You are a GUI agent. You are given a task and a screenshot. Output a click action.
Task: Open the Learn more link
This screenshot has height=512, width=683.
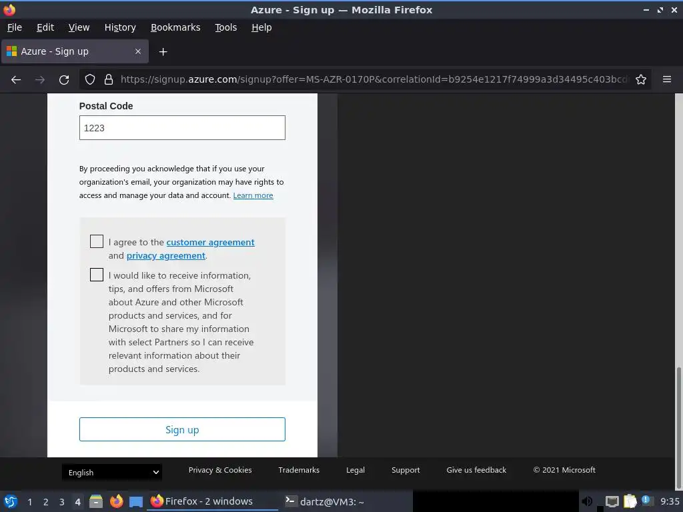pos(253,195)
